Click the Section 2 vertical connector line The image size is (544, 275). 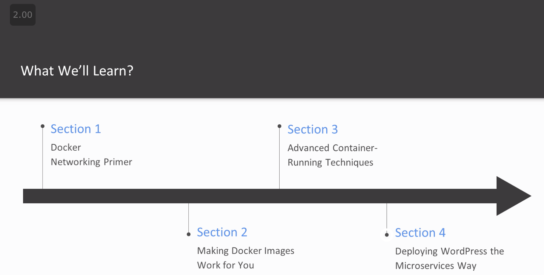pyautogui.click(x=189, y=218)
